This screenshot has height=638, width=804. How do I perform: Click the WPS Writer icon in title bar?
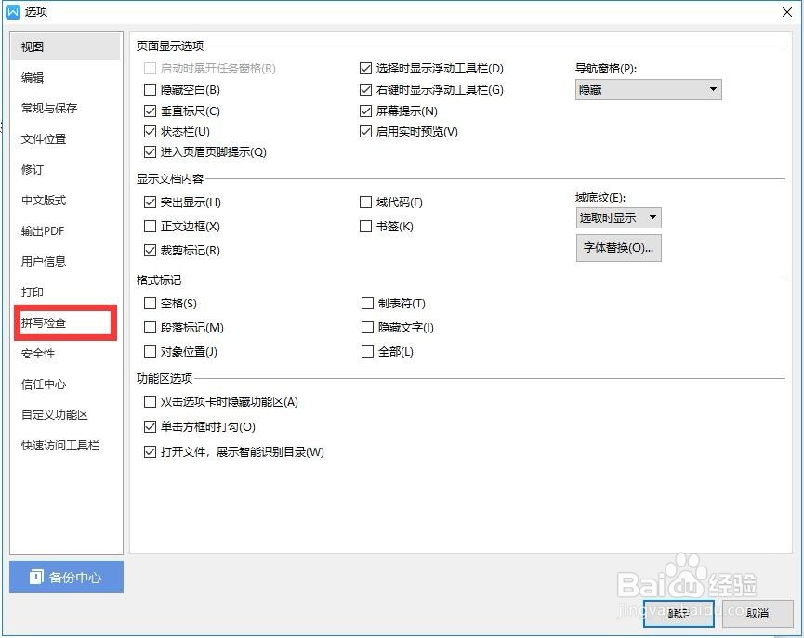(x=13, y=11)
